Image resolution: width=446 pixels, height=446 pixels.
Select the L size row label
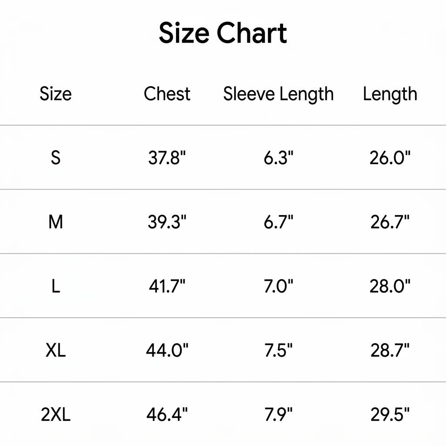[x=56, y=286]
